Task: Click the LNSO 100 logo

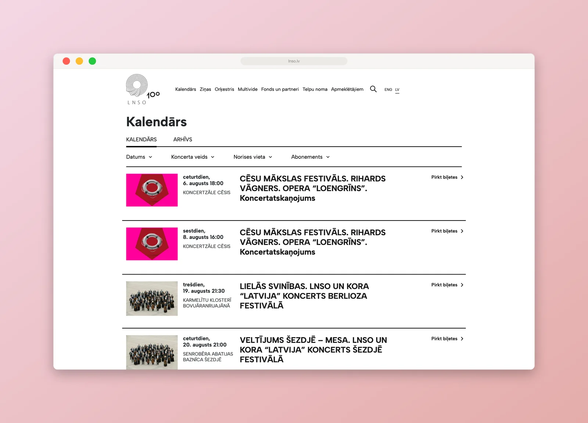Action: pyautogui.click(x=143, y=89)
